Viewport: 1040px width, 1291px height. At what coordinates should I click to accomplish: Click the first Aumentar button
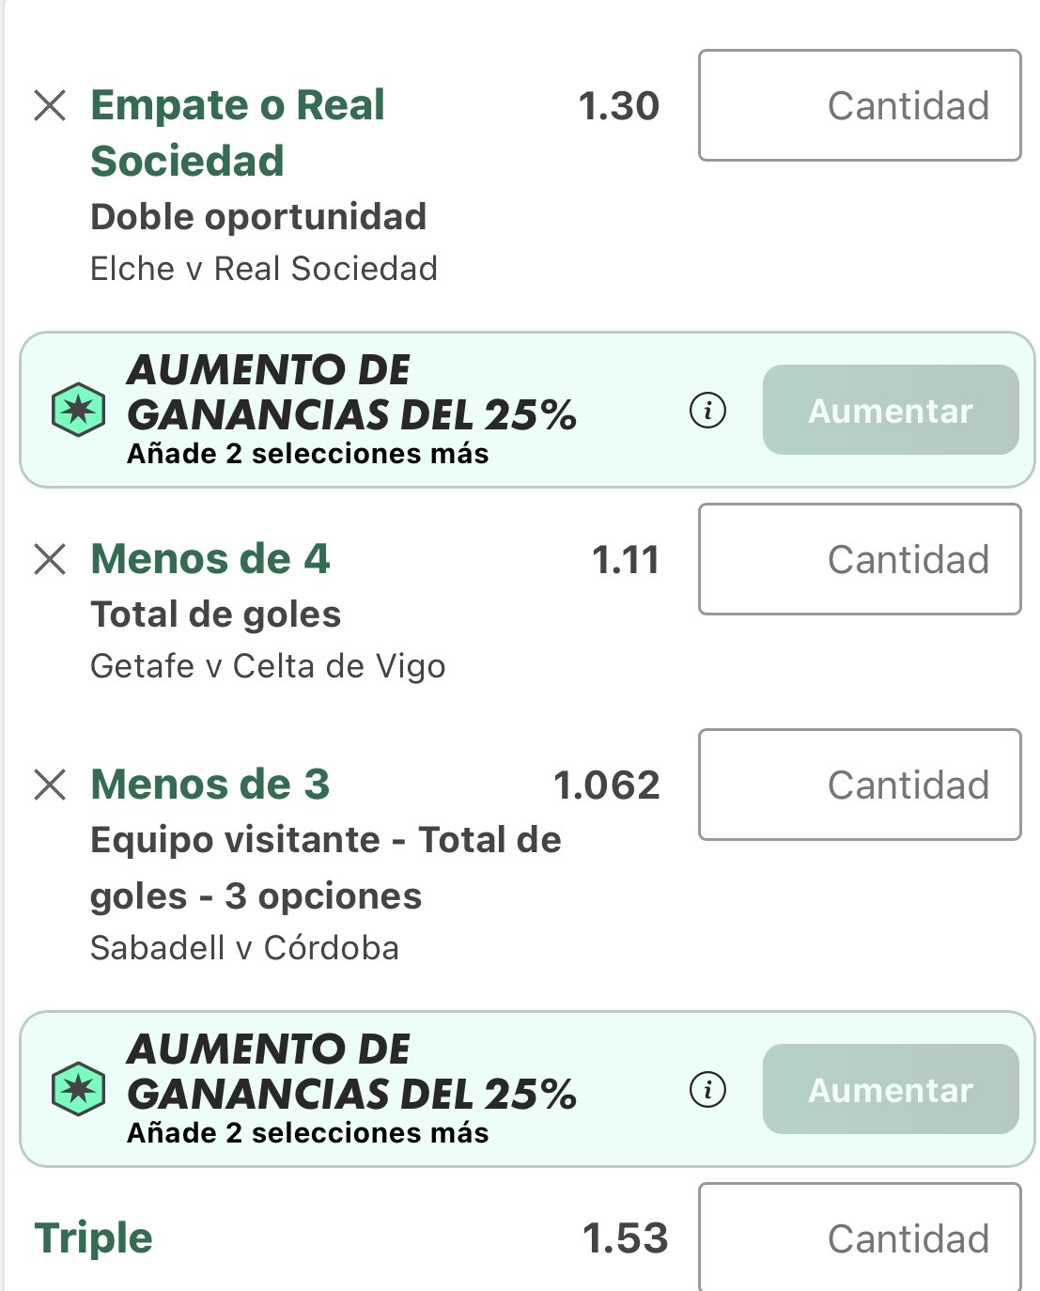point(891,411)
